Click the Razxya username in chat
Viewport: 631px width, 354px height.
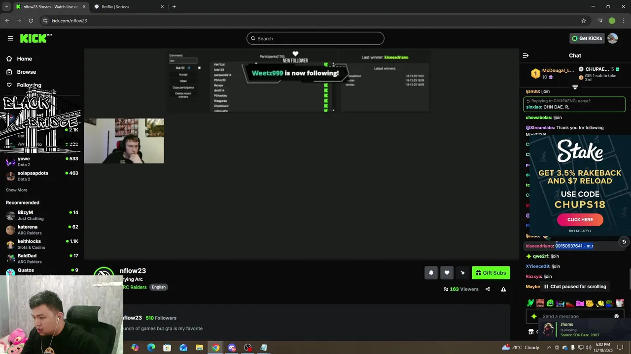533,277
